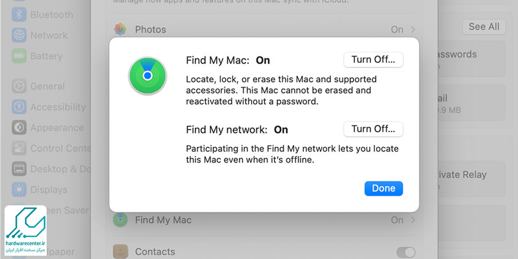518x259 pixels.
Task: Toggle the Contacts sync switch
Action: point(406,252)
